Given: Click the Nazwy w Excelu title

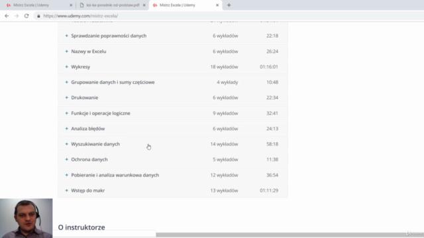Looking at the screenshot, I should pyautogui.click(x=89, y=52).
